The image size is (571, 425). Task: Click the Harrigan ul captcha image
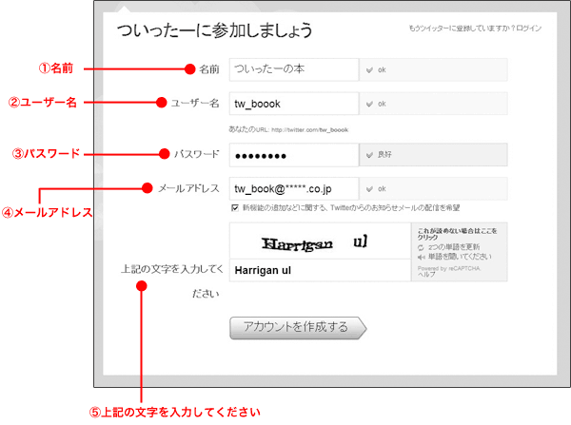[320, 241]
